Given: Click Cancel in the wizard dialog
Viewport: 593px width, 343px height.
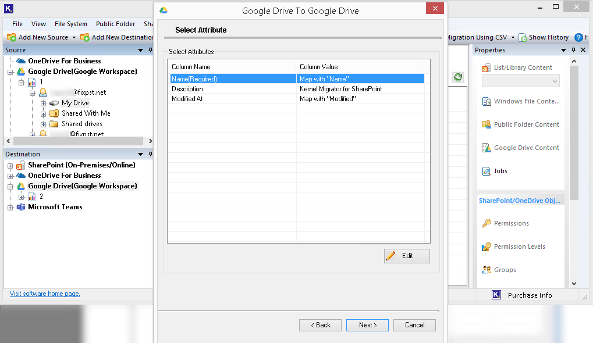Looking at the screenshot, I should click(x=414, y=325).
